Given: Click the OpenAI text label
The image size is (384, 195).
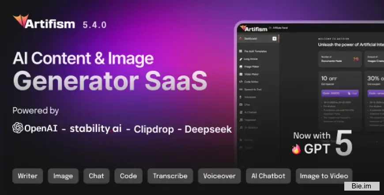Looking at the screenshot, I should tap(41, 128).
